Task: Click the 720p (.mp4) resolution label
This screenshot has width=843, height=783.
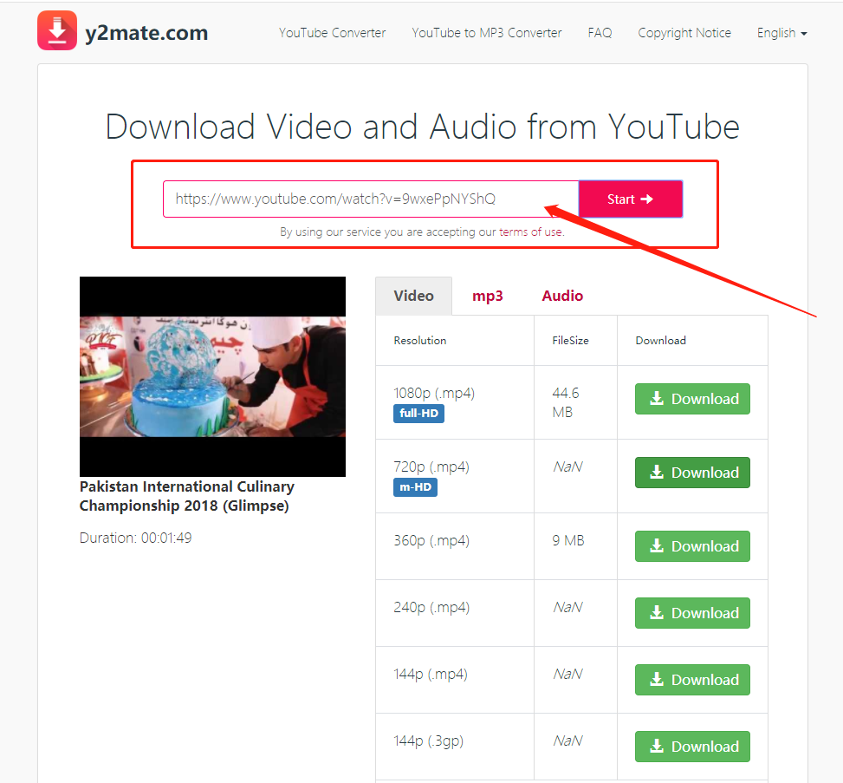Action: pyautogui.click(x=431, y=467)
